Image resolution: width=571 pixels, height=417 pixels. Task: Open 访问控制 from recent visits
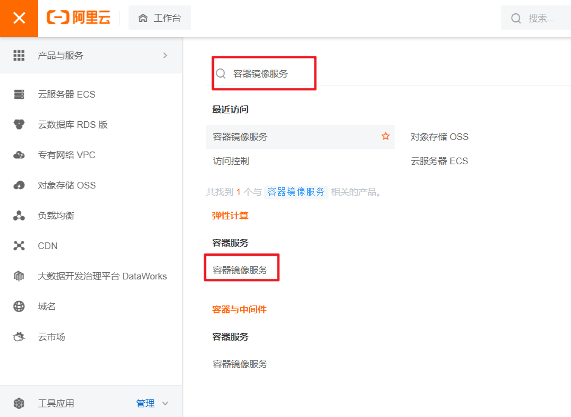point(231,161)
